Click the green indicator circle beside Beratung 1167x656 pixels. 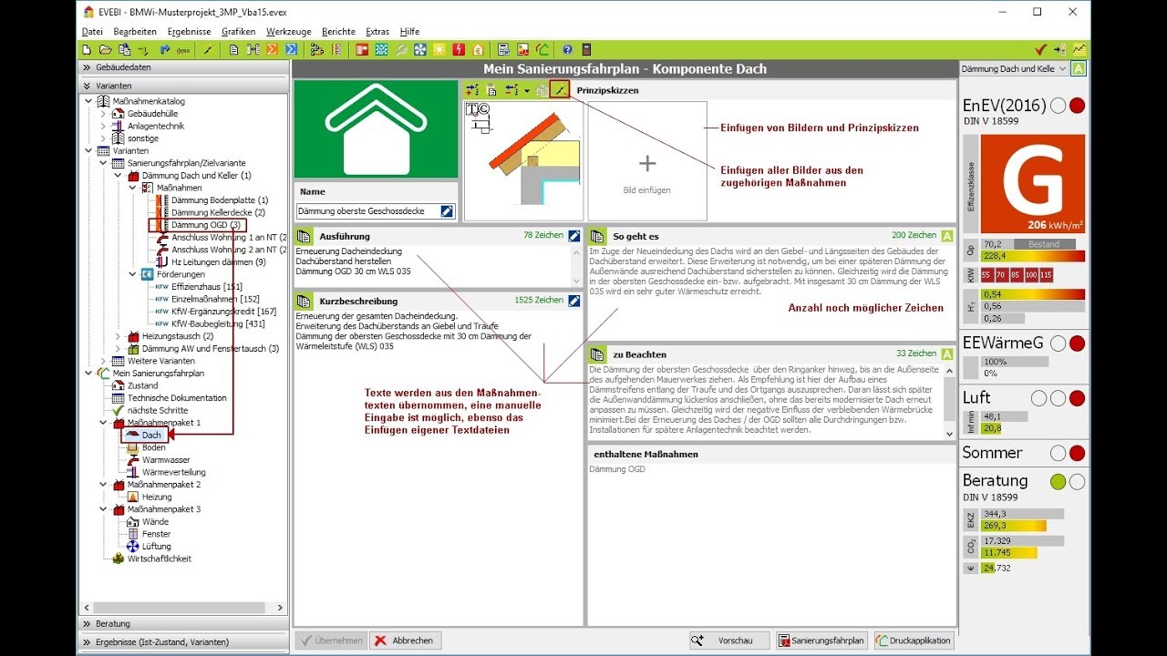[x=1058, y=482]
